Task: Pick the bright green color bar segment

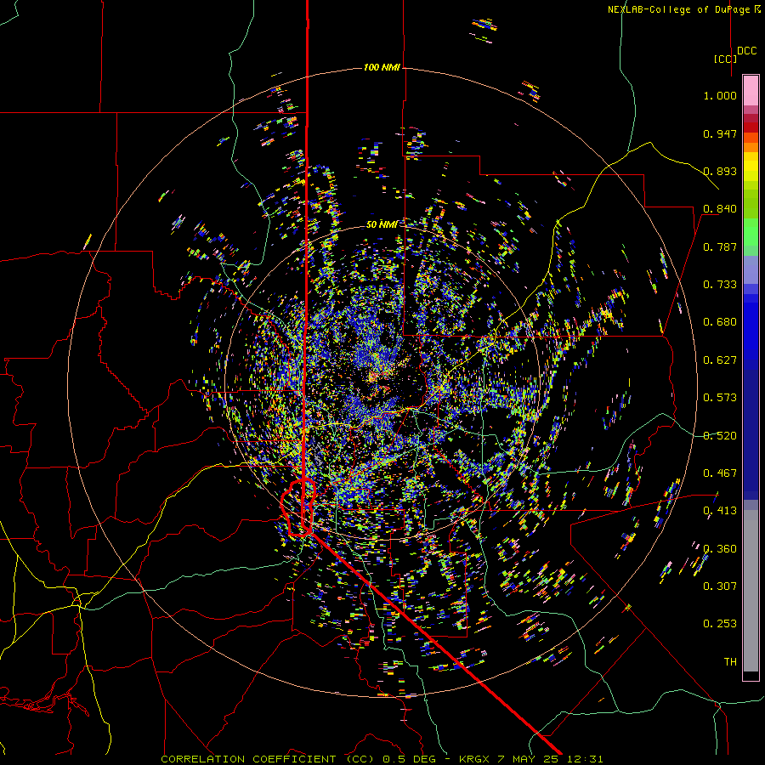Action: 751,232
